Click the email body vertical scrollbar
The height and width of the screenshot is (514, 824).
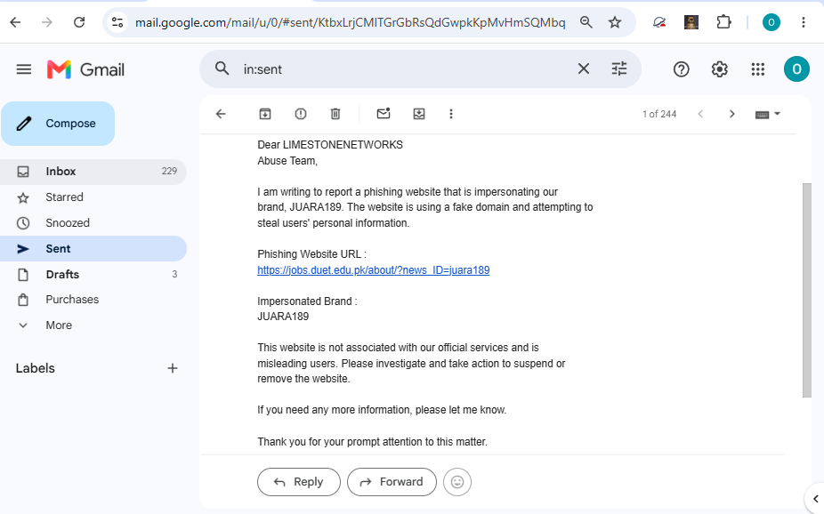(807, 290)
